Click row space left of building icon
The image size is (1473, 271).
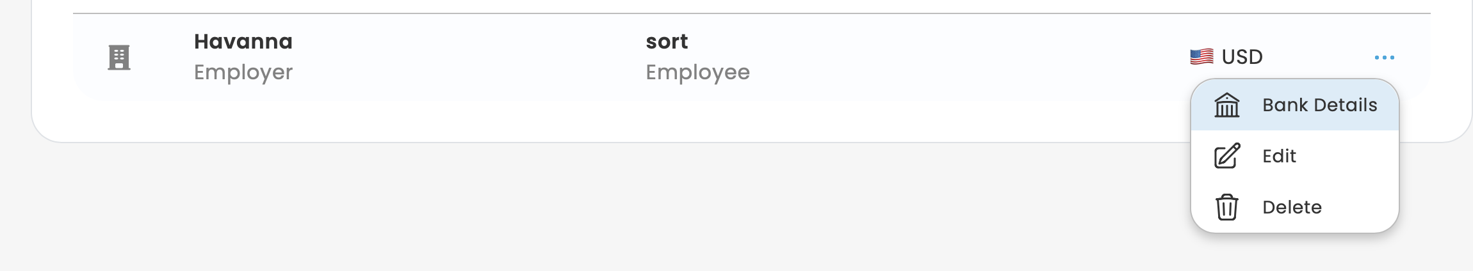coord(86,58)
